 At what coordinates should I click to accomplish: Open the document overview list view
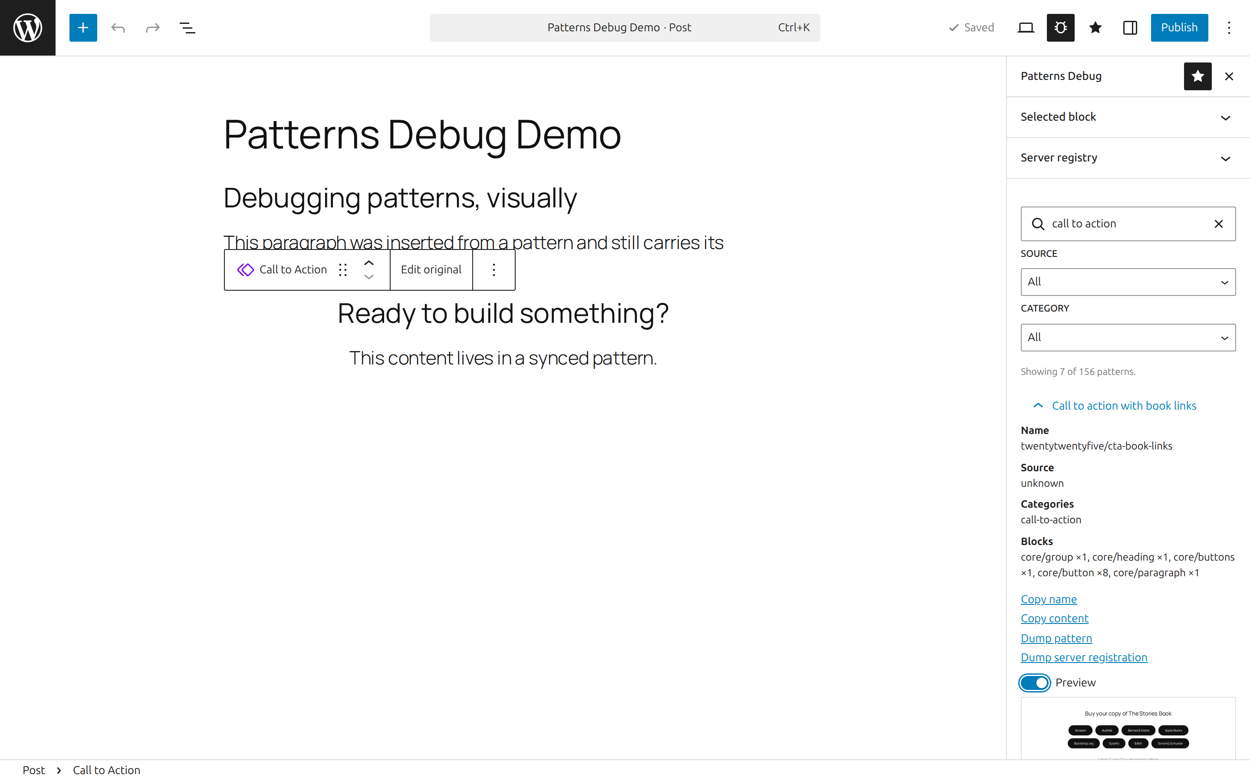click(187, 27)
